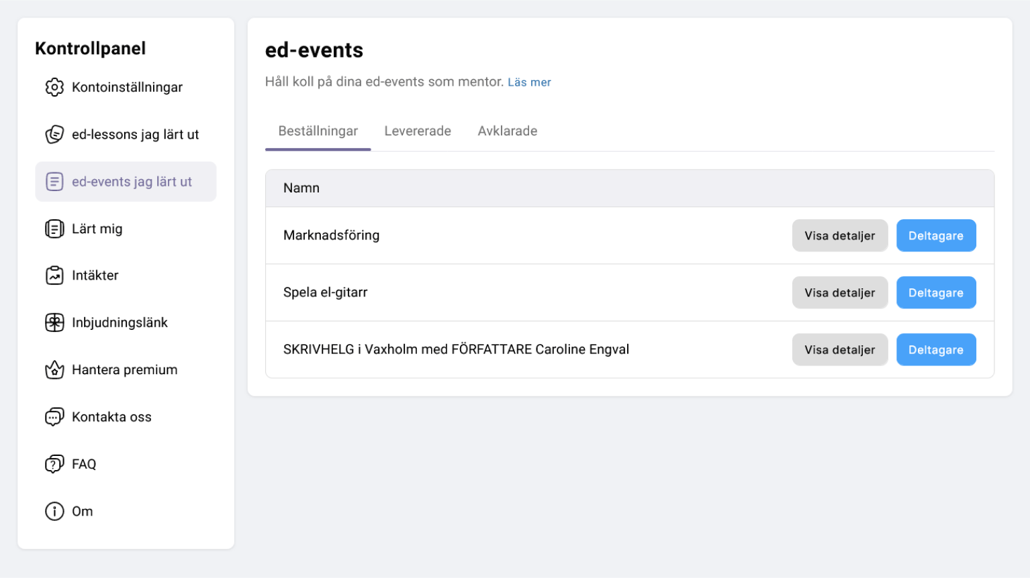
Task: Click Visa detaljer for SKRIVHELG i Vaxholm
Action: 840,349
